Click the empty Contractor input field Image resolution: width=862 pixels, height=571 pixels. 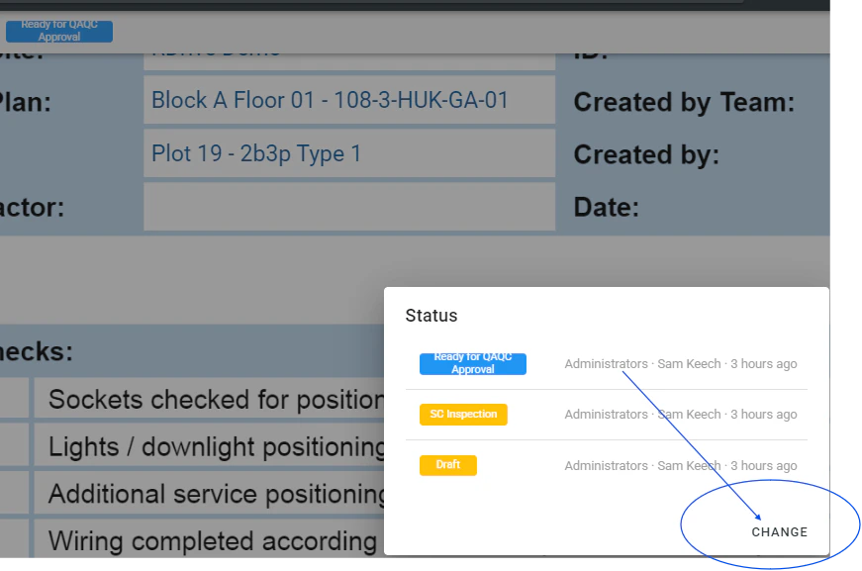click(x=348, y=206)
